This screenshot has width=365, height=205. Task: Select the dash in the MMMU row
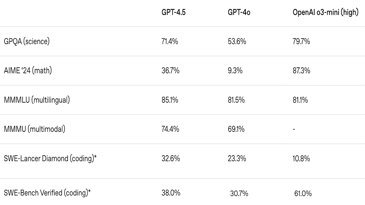coord(294,129)
